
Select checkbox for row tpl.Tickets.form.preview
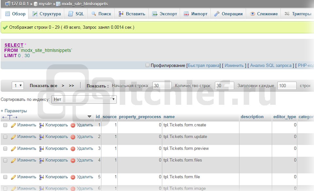click(5, 149)
